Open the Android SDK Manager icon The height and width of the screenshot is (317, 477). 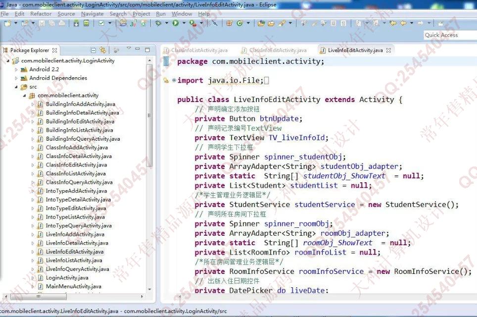tap(76, 23)
